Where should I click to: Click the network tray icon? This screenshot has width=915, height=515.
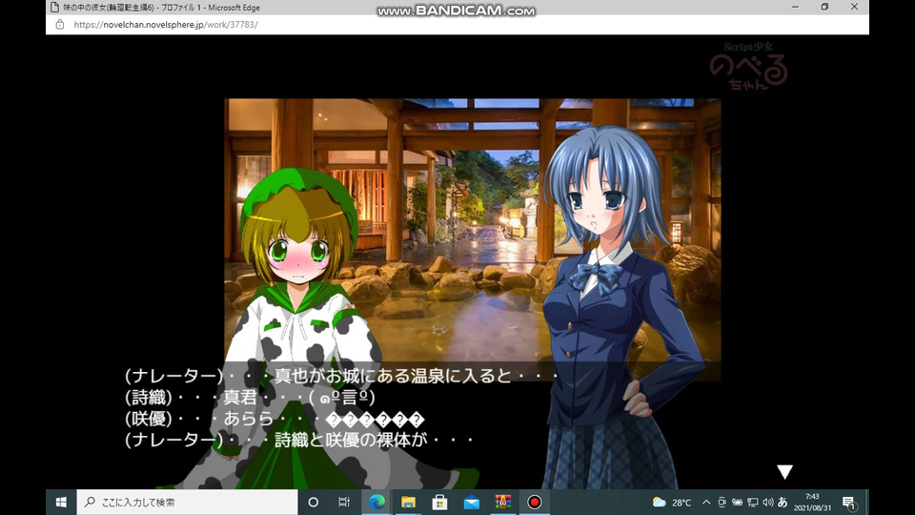pos(753,503)
